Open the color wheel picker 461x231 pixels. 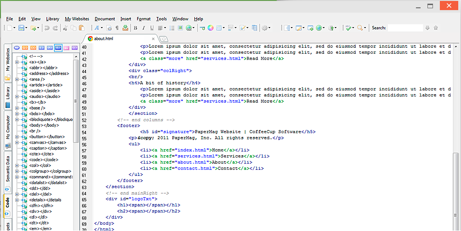coord(211,28)
